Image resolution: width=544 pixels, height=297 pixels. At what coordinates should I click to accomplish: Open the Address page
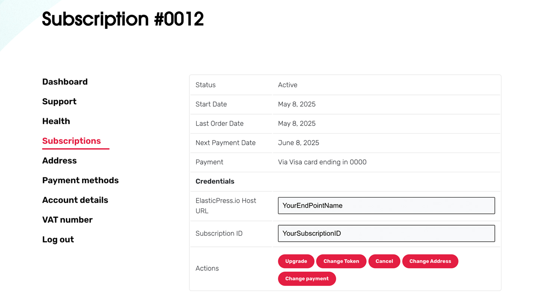tap(59, 160)
